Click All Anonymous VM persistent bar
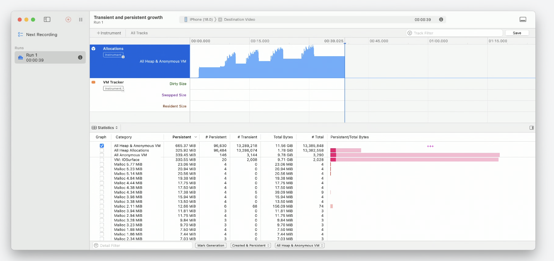 415,155
